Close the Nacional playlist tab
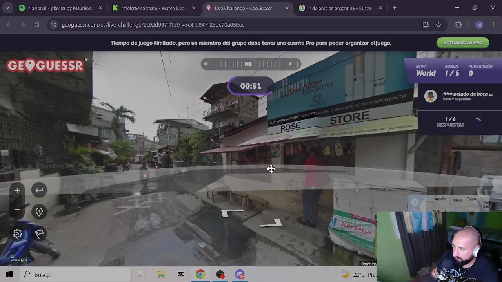Image resolution: width=502 pixels, height=282 pixels. [x=100, y=8]
